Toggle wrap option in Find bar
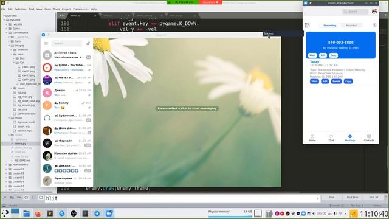 tap(26, 198)
